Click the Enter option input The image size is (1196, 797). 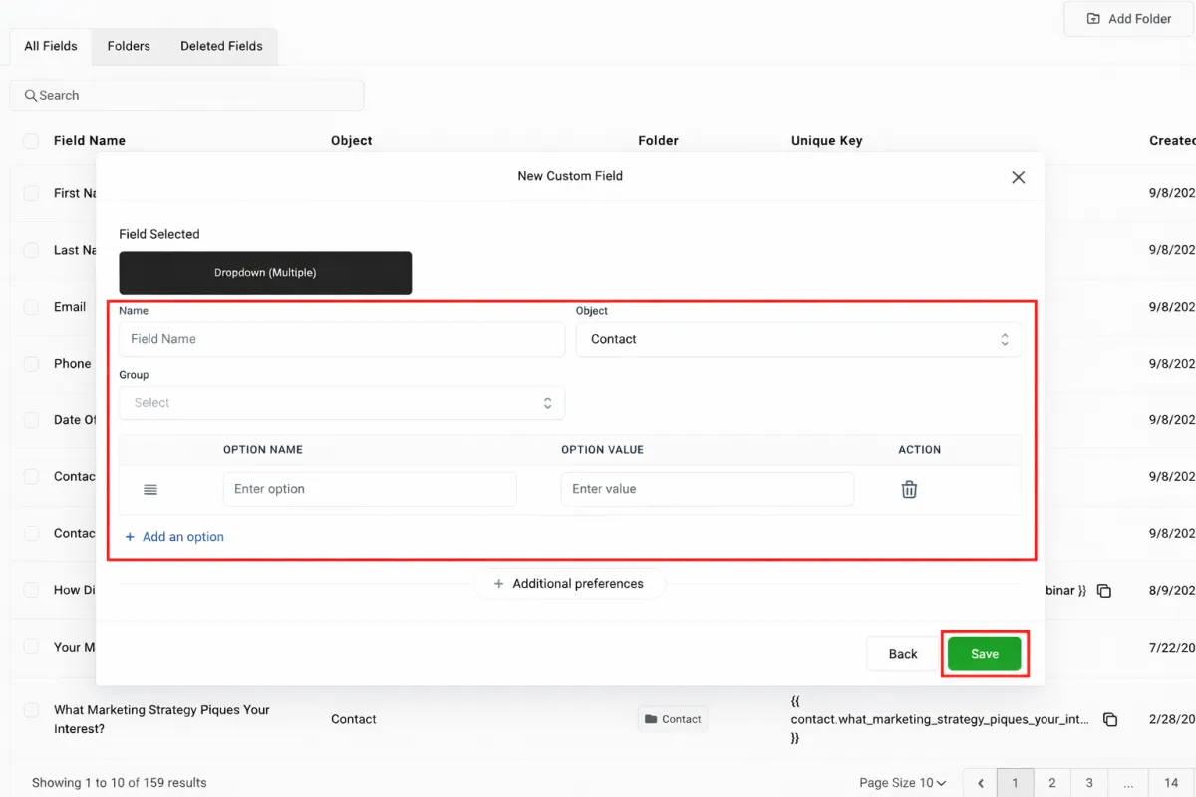tap(370, 489)
